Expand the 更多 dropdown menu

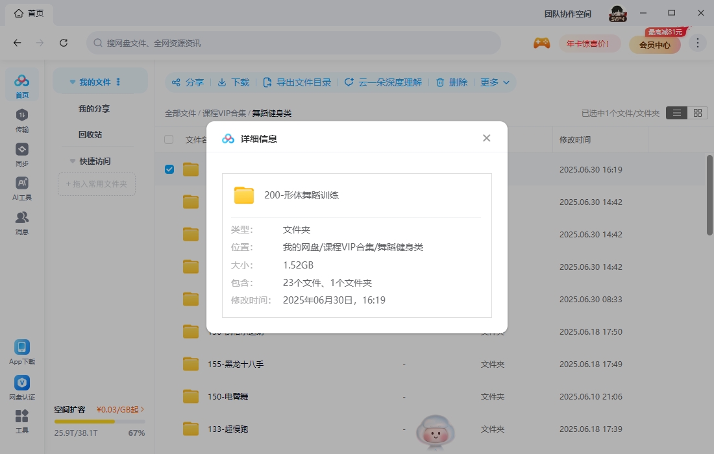[497, 82]
